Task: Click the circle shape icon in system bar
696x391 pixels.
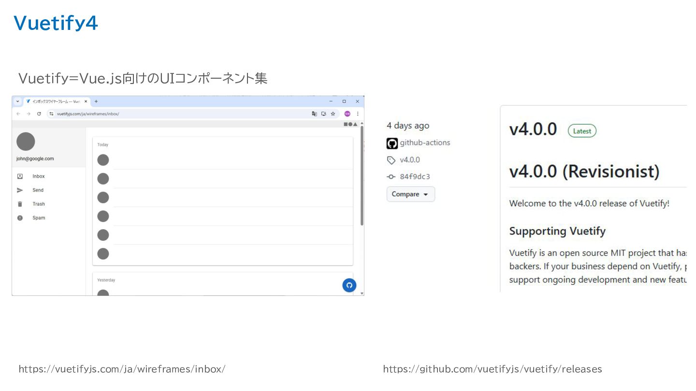Action: (350, 124)
